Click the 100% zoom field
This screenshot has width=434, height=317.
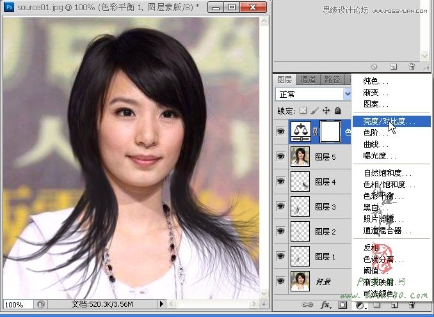pos(19,305)
